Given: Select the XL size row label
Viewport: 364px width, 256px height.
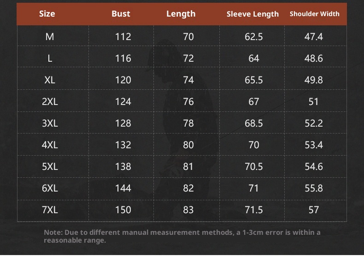Looking at the screenshot, I should click(x=50, y=80).
